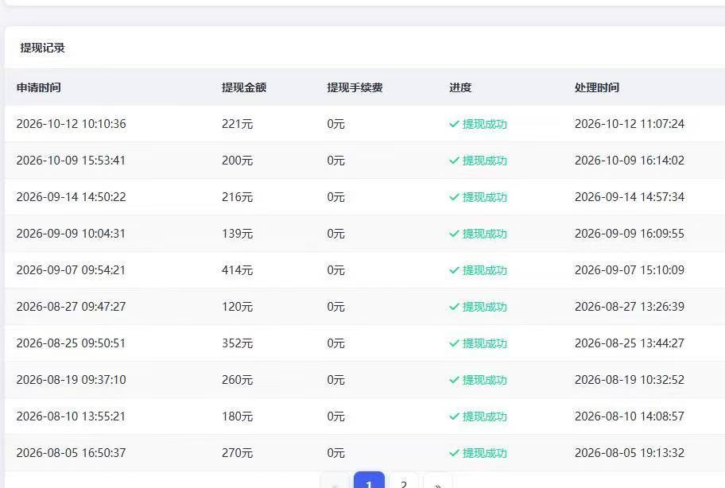Select the 120元 withdrawal amount
Screen dimensions: 725x488
click(237, 306)
